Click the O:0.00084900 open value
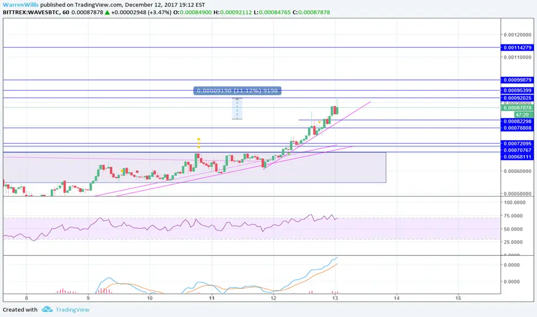Screen dimensions: 537x317 pyautogui.click(x=192, y=12)
